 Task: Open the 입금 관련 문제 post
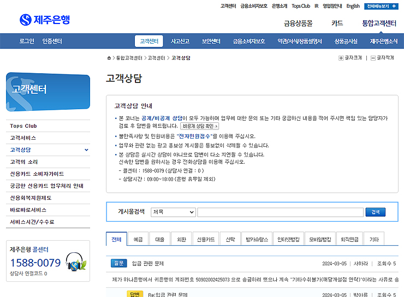click(148, 264)
